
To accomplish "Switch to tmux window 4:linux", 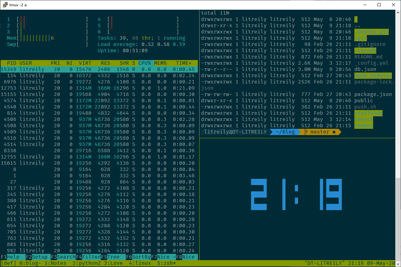I will click(x=140, y=263).
